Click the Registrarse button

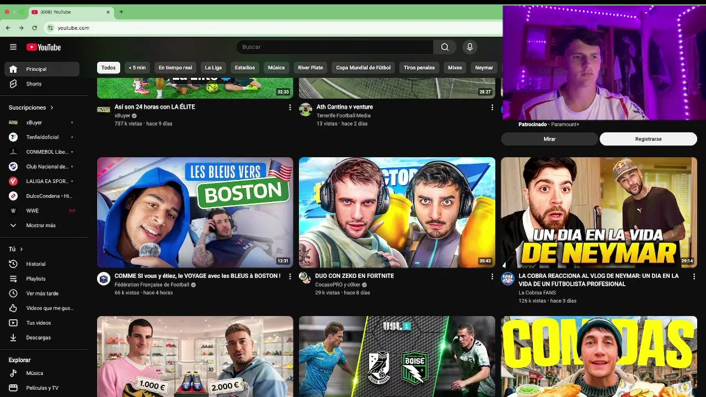(648, 139)
